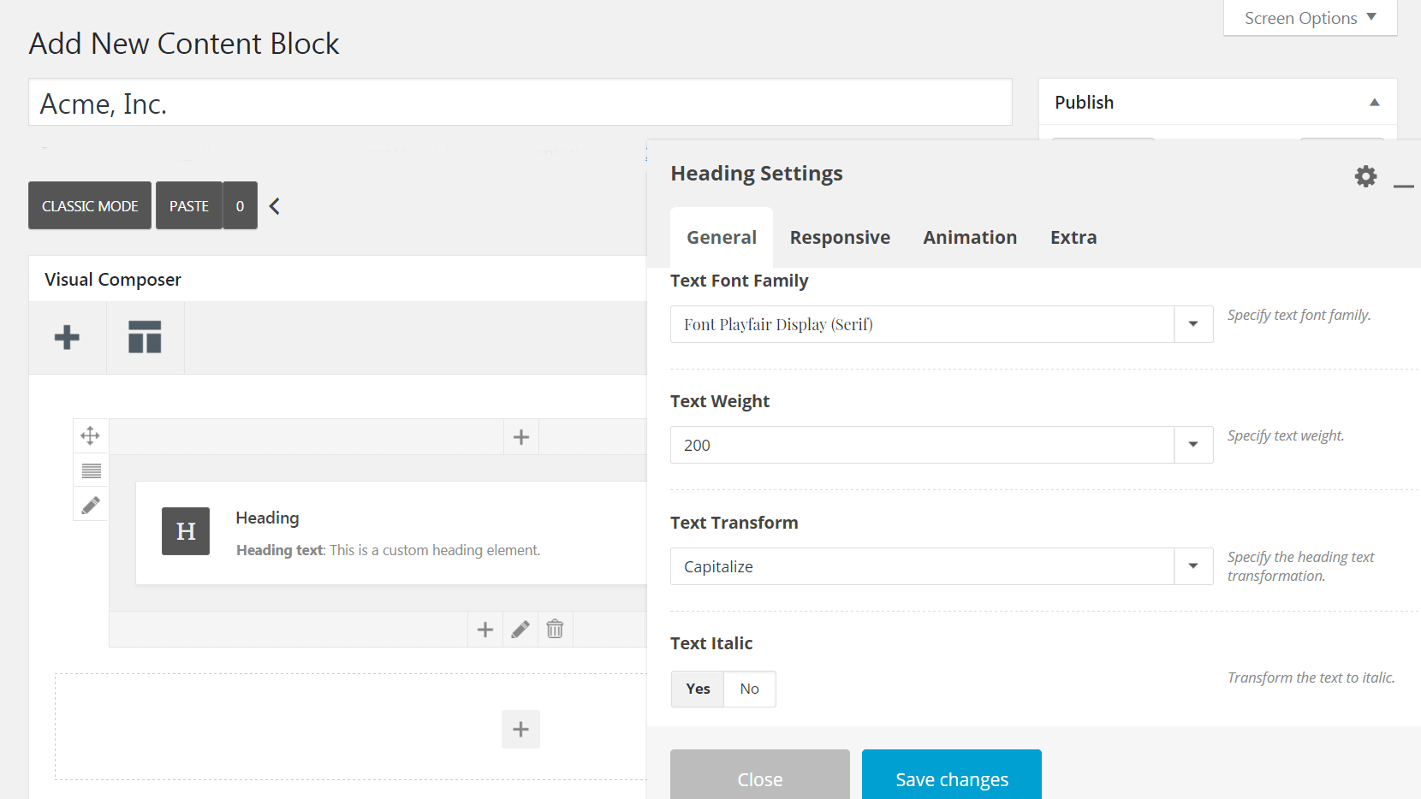1421x799 pixels.
Task: Edit column using pencil icon in footer
Action: (x=520, y=630)
